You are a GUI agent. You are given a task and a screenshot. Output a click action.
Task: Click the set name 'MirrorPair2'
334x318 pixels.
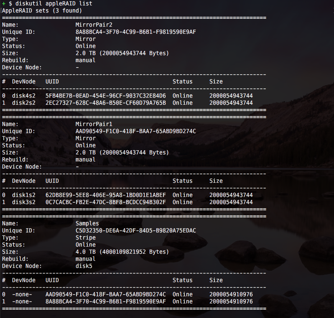(94, 25)
